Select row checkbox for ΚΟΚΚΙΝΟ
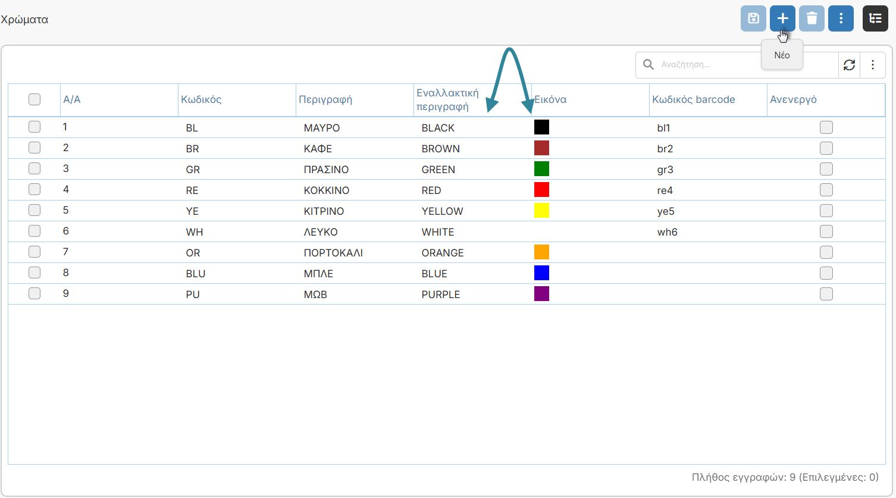 click(35, 189)
